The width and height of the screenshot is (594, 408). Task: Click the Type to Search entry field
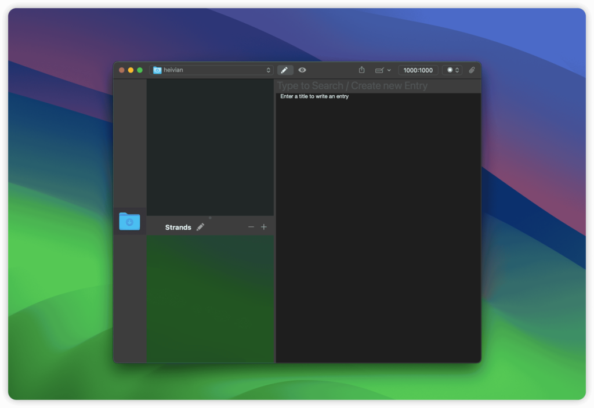click(377, 85)
